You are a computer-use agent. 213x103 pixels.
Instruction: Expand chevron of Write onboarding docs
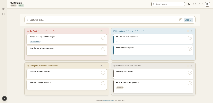tap(135, 48)
